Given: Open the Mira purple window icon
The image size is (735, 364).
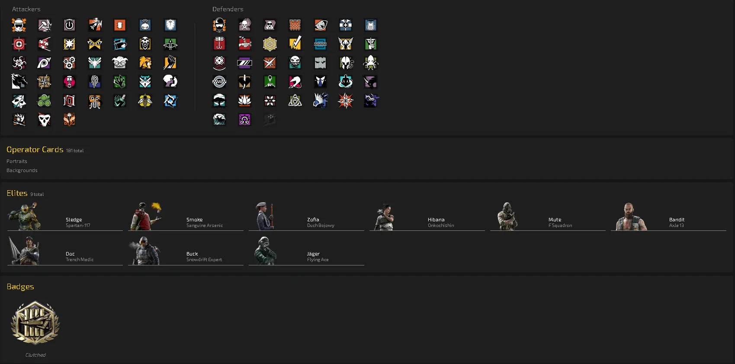Looking at the screenshot, I should 244,63.
